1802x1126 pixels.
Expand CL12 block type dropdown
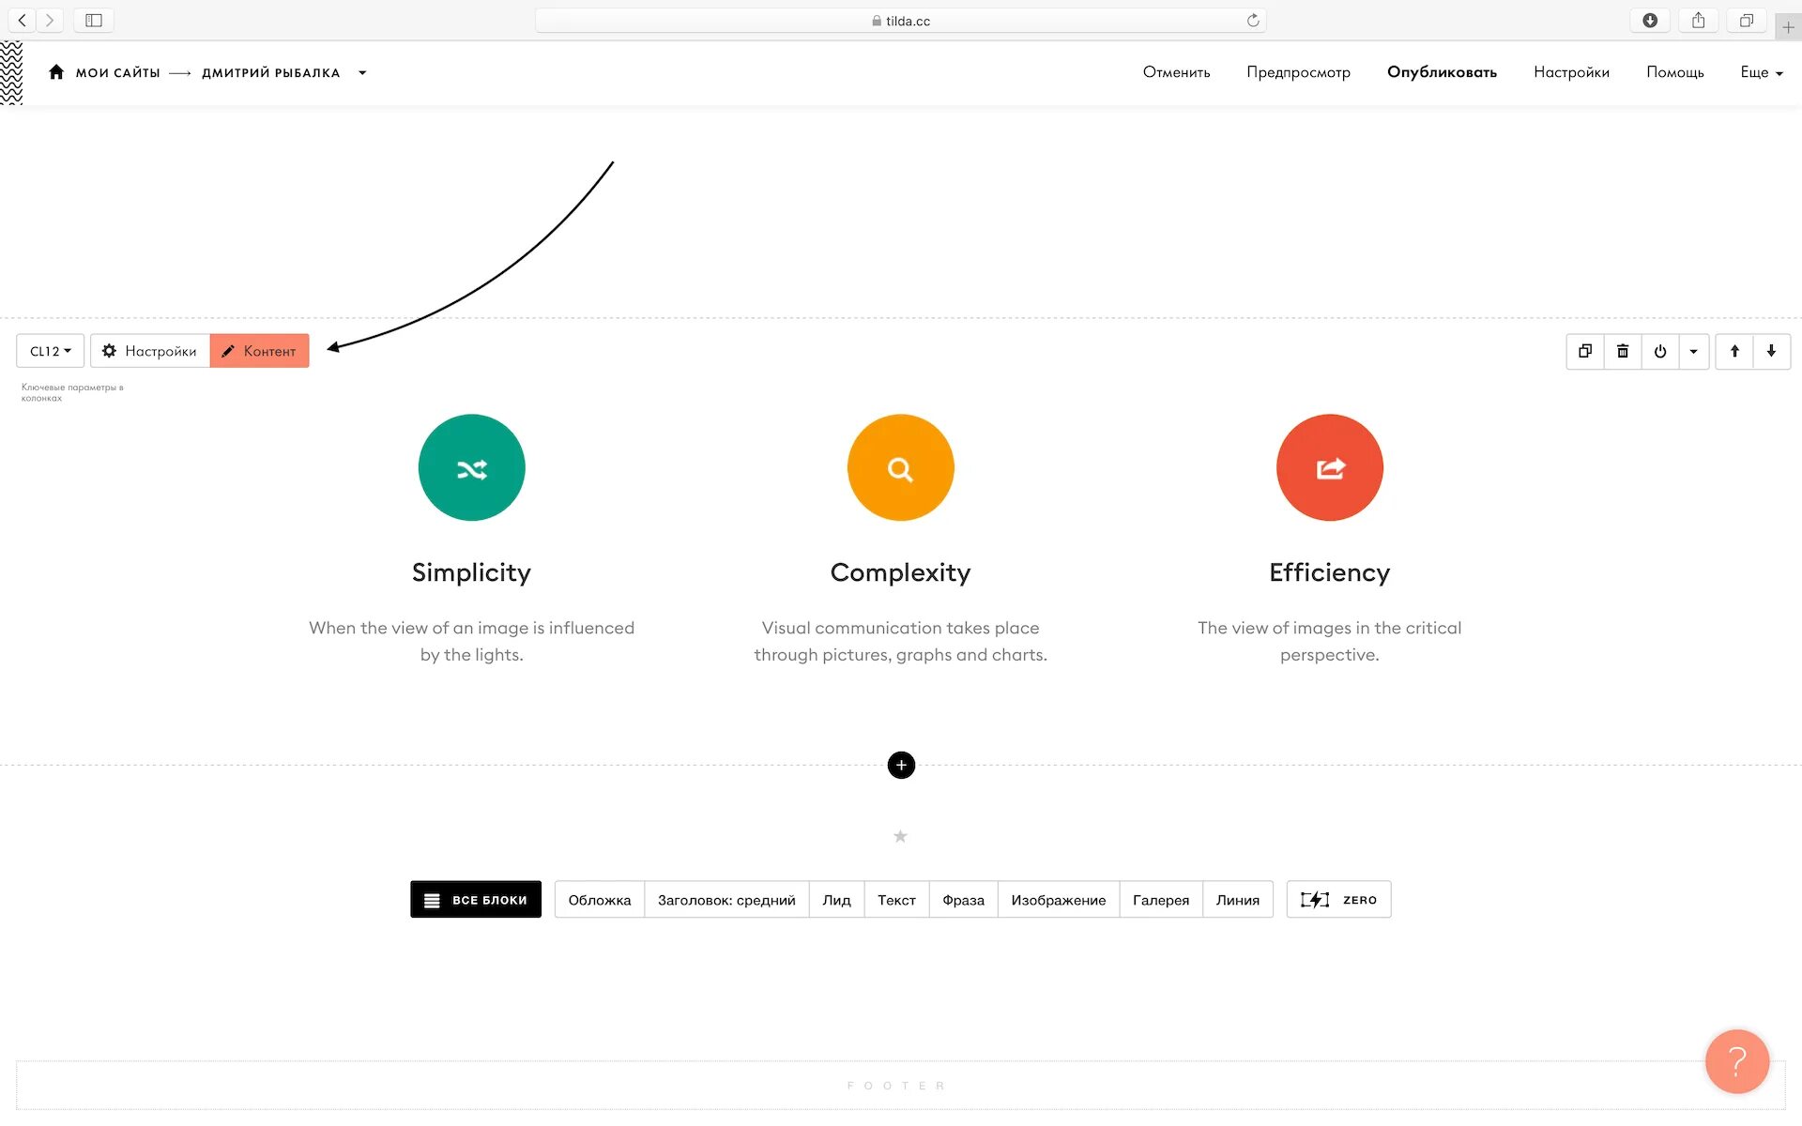(50, 350)
